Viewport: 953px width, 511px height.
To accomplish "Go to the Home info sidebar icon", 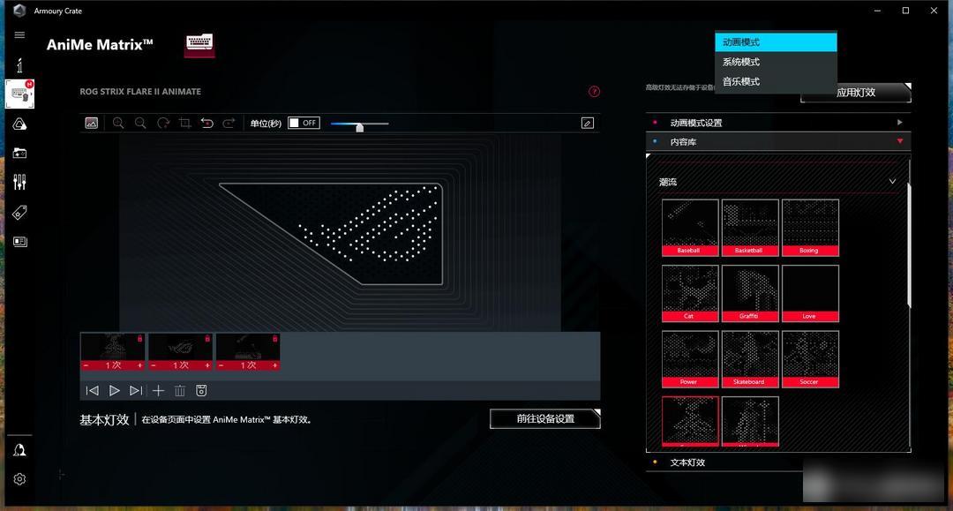I will (19, 65).
